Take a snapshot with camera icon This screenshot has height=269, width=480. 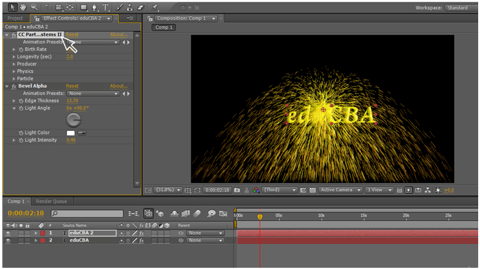(237, 190)
